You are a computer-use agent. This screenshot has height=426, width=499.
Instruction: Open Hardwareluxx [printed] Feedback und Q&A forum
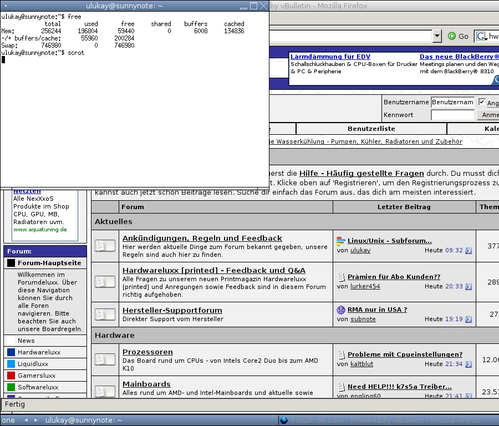tap(214, 270)
